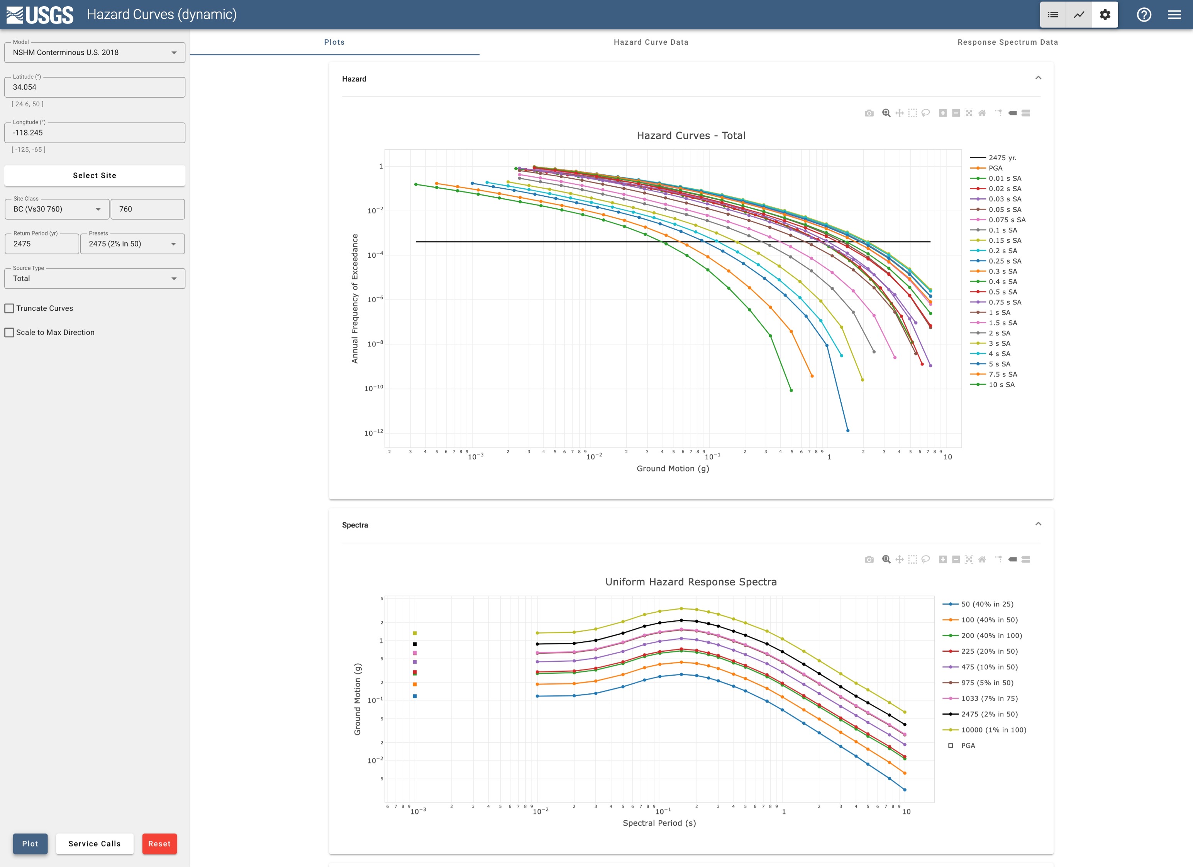1193x867 pixels.
Task: Collapse the Spectra panel chevron
Action: pos(1038,524)
